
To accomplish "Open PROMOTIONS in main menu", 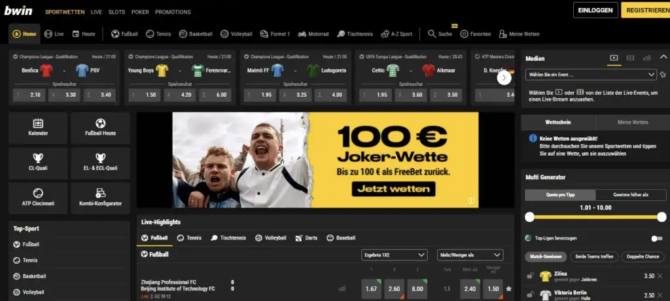I will tap(173, 12).
